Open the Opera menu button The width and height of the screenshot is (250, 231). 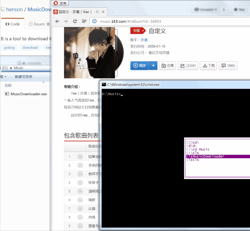(x=60, y=3)
